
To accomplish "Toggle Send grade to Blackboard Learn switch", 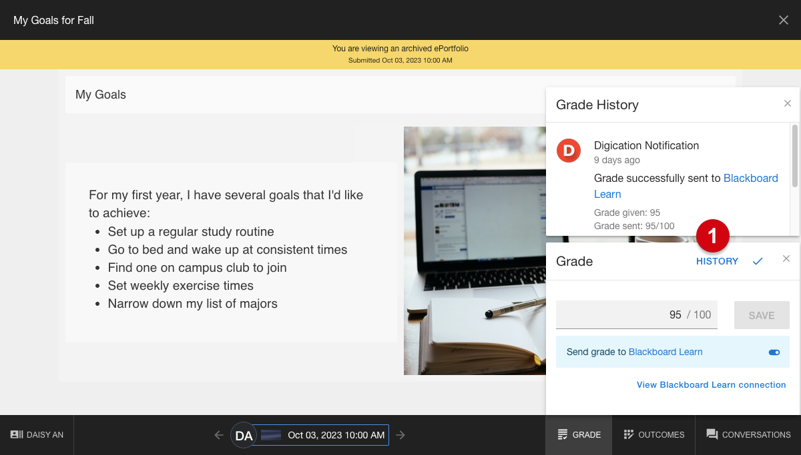I will [774, 352].
